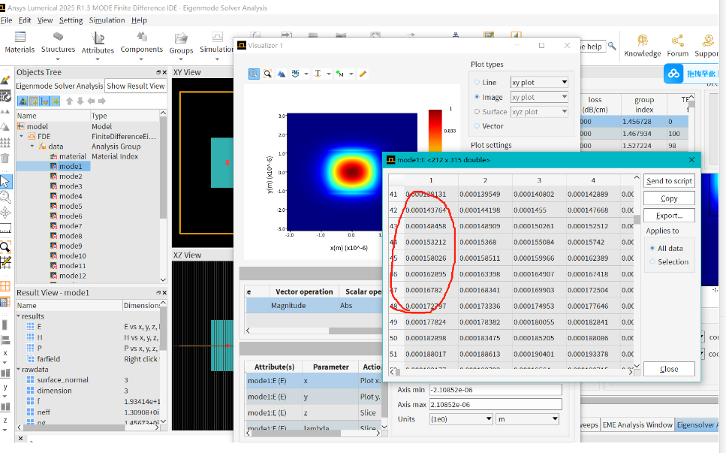Open the Simulation menu

point(107,20)
